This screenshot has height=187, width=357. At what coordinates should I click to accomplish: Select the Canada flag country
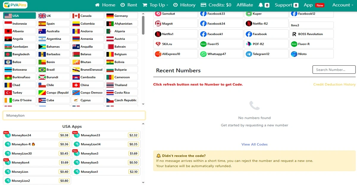click(x=87, y=16)
